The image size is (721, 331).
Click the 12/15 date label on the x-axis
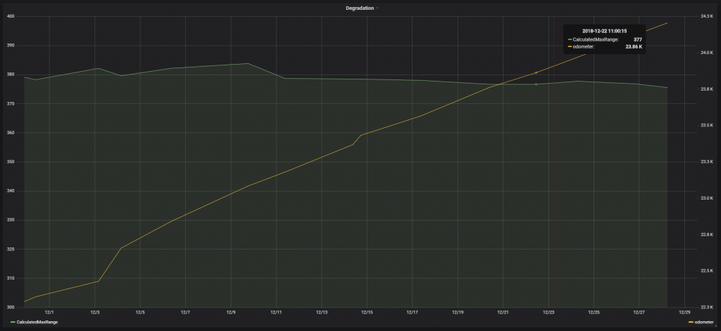tap(367, 311)
